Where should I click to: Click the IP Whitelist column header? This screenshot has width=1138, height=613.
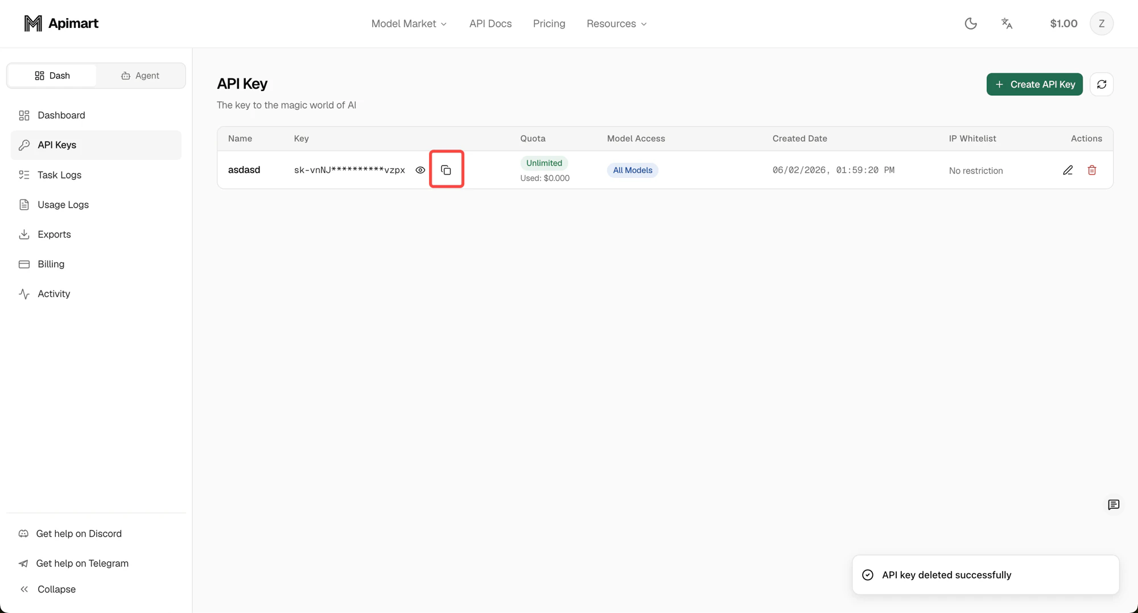pos(972,139)
